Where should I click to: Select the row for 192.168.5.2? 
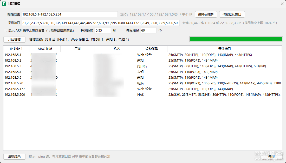pos(142,61)
